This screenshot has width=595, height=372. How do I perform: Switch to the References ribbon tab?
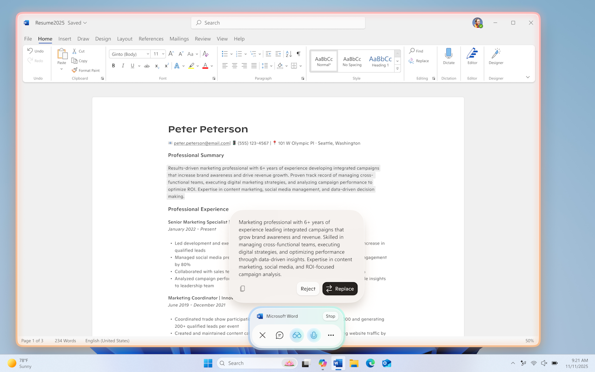(151, 39)
